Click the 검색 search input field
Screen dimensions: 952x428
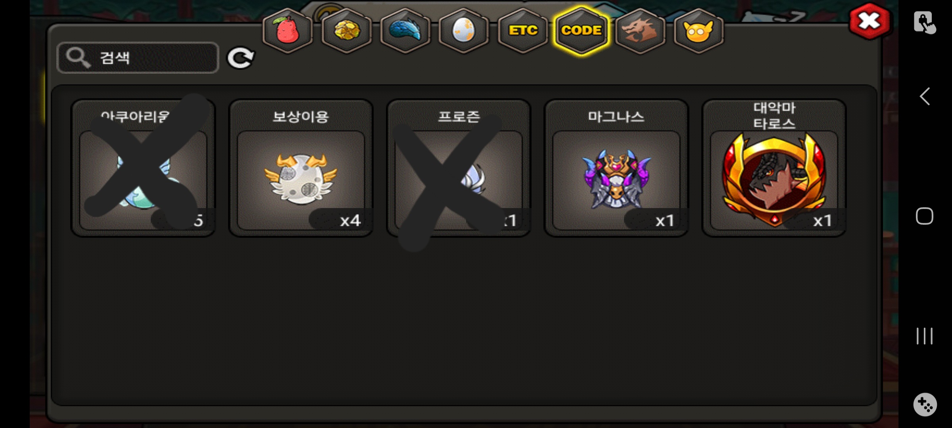pos(138,58)
